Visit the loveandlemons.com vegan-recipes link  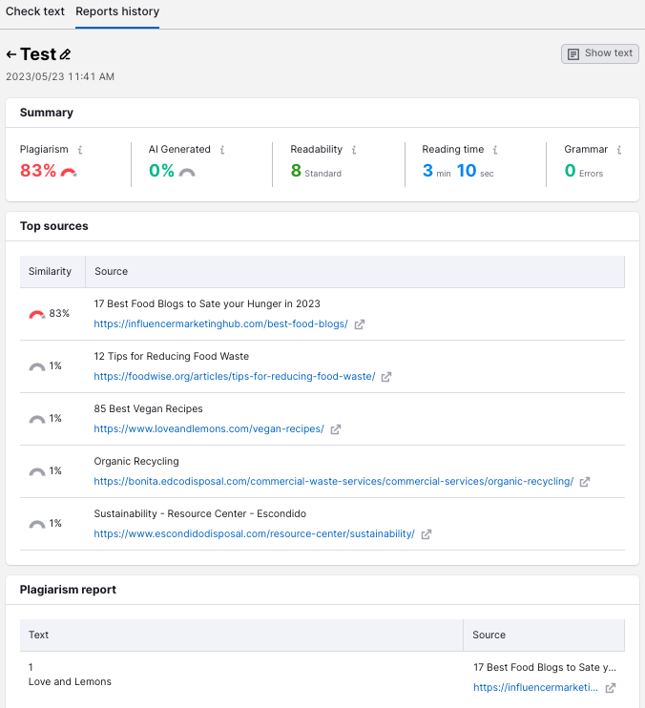[208, 428]
